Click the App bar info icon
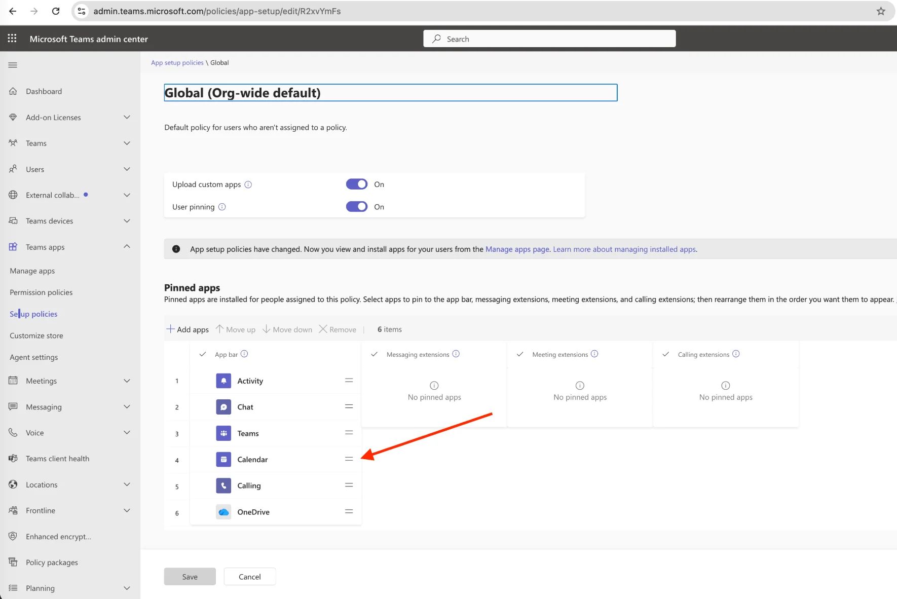The image size is (897, 599). [244, 354]
